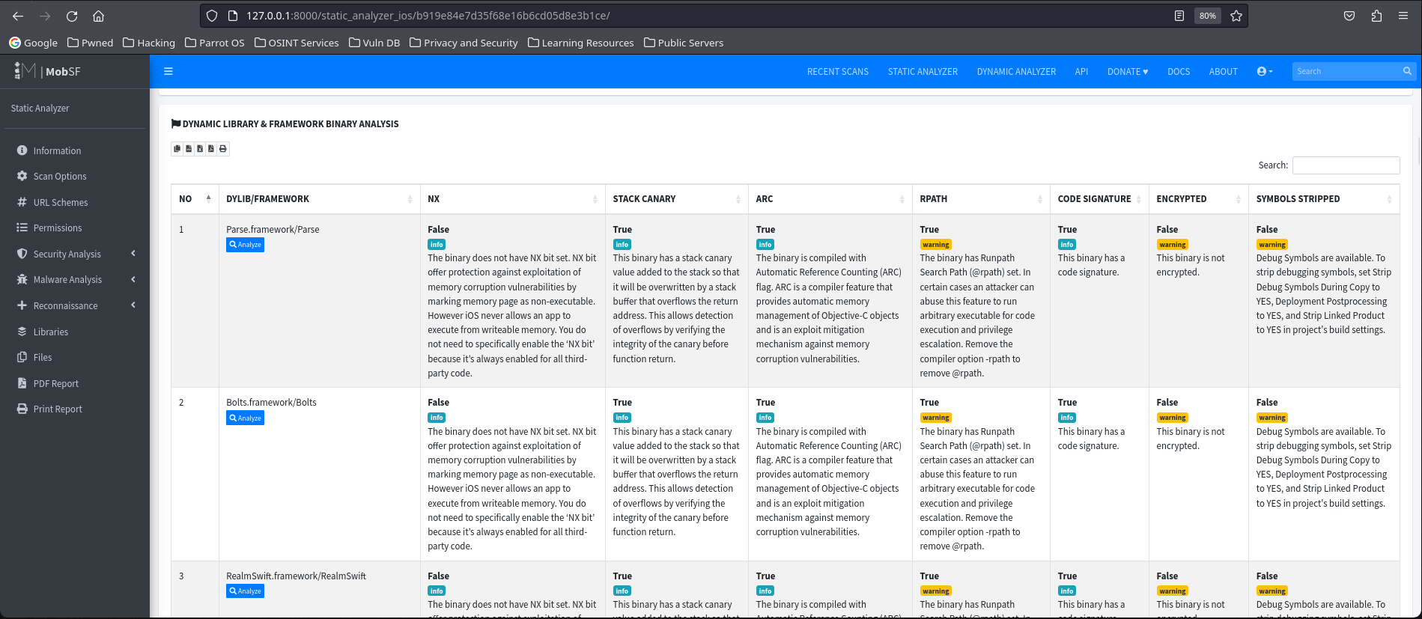Open the Hacking bookmarks folder
Image resolution: width=1422 pixels, height=619 pixels.
(x=149, y=43)
